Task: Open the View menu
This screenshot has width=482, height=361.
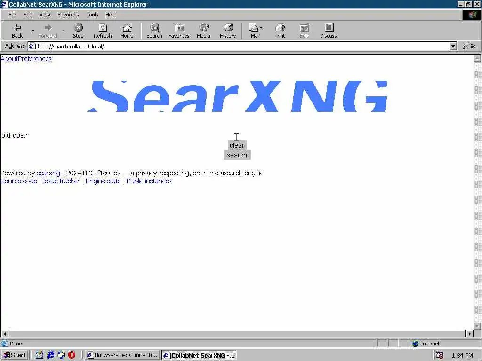Action: point(45,15)
